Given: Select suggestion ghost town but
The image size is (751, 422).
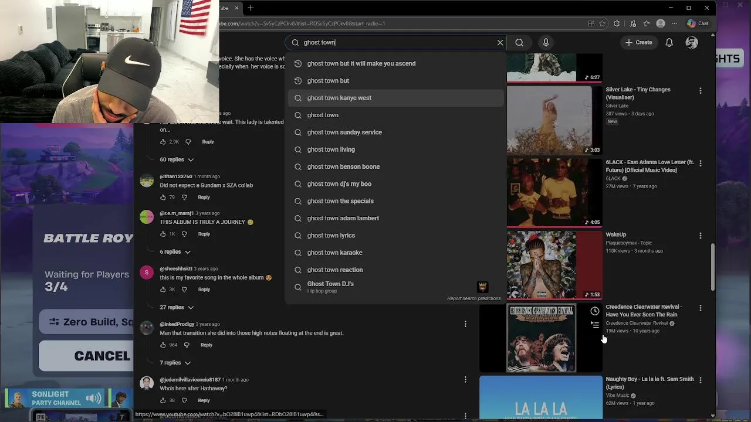Looking at the screenshot, I should point(396,80).
